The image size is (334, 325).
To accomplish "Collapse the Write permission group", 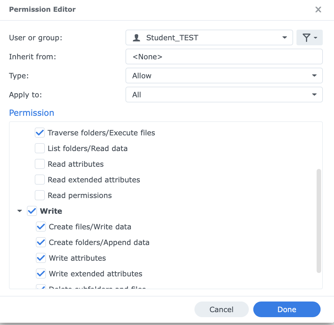I will tap(20, 211).
